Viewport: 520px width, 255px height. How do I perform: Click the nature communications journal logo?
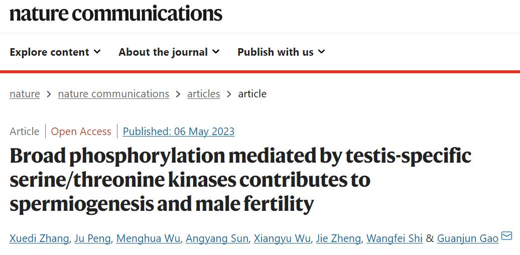click(x=116, y=13)
